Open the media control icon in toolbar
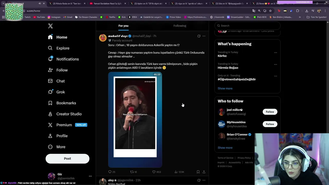Screen dimensions: 329x185 pyautogui.click(x=313, y=11)
